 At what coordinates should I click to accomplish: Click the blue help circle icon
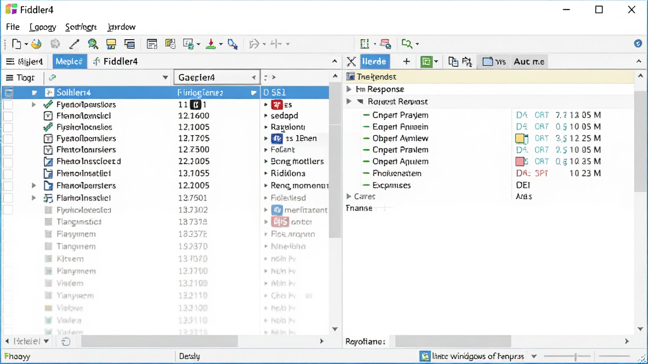(638, 44)
